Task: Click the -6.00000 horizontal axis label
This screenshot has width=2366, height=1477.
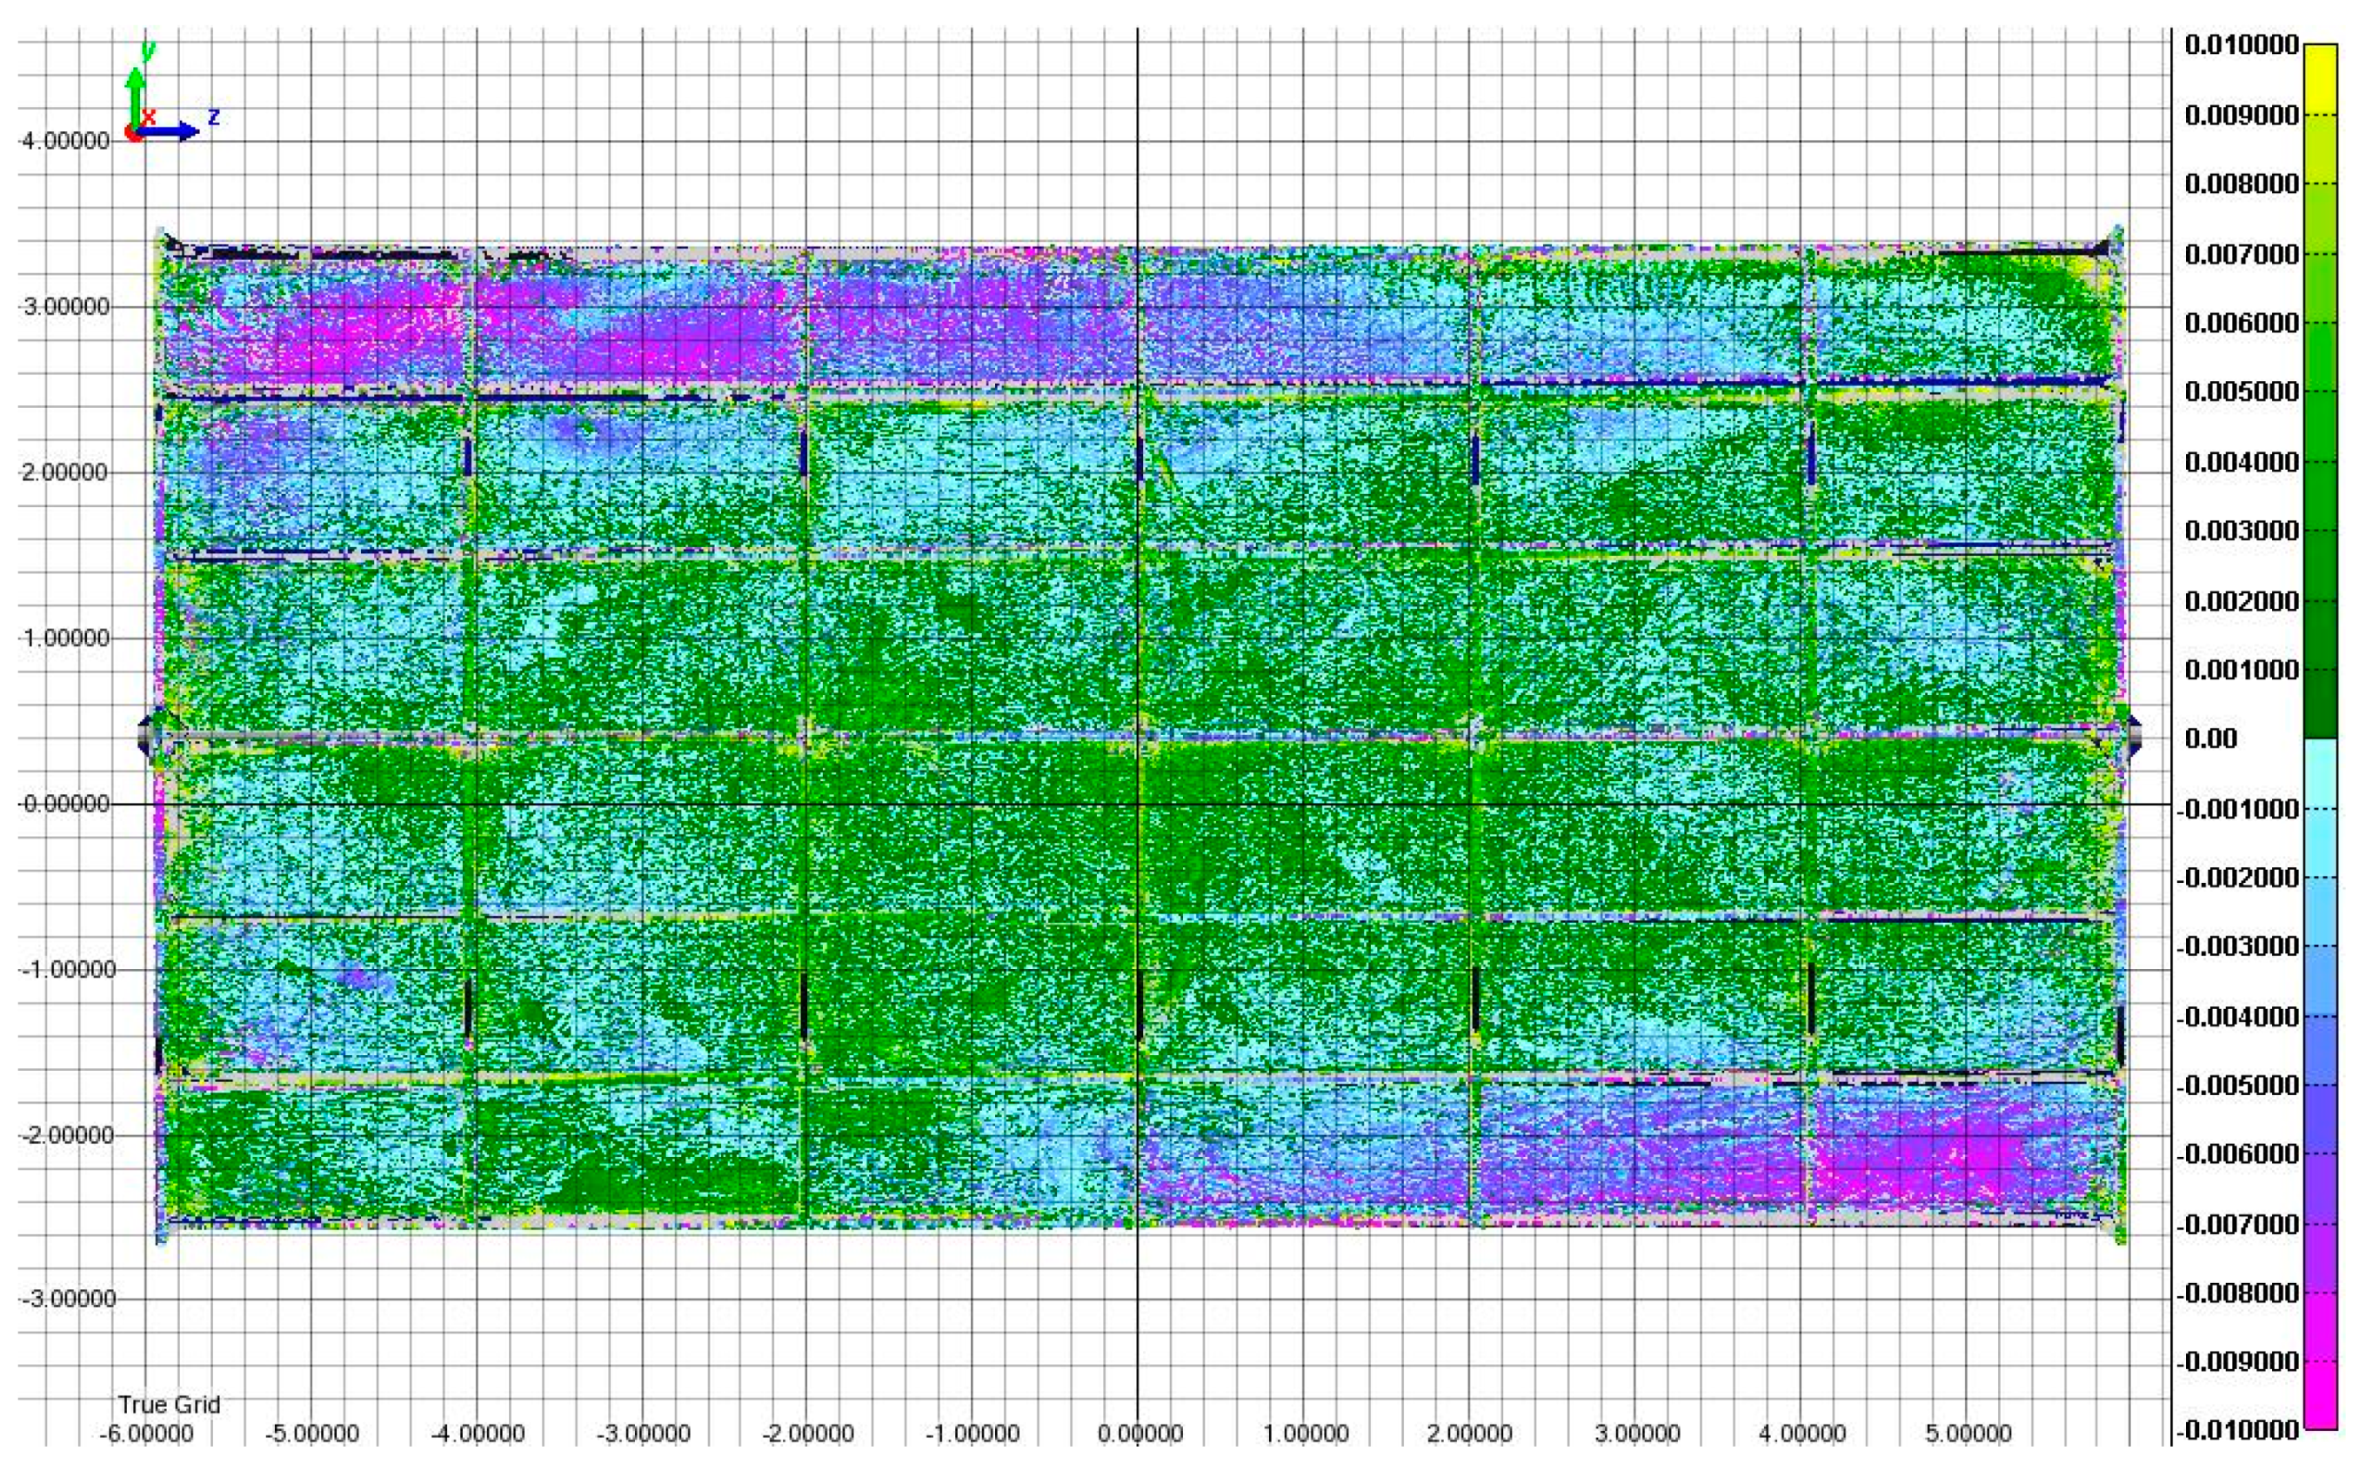Action: coord(146,1434)
